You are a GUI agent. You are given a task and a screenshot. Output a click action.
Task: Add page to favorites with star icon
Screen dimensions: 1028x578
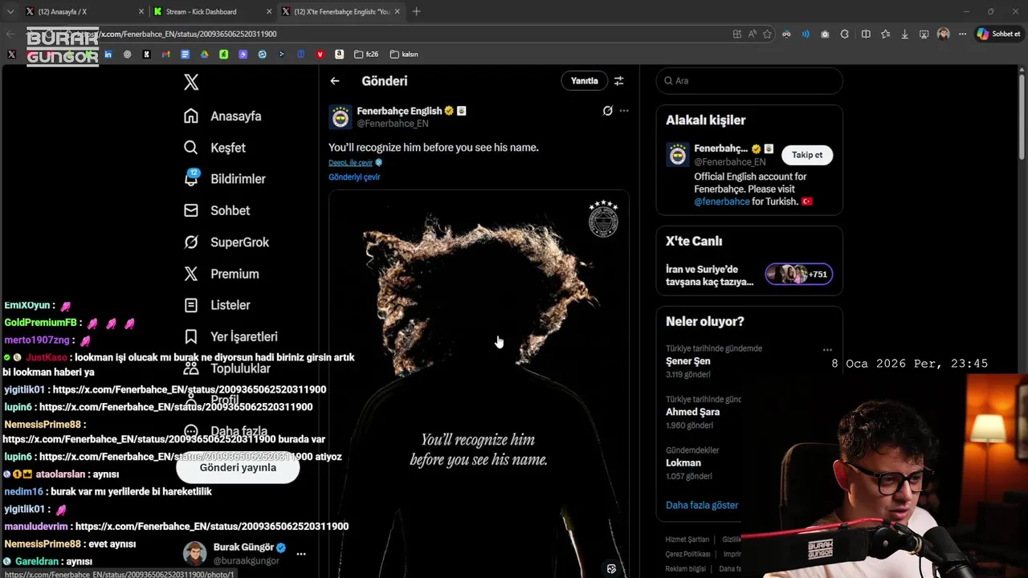pos(767,34)
